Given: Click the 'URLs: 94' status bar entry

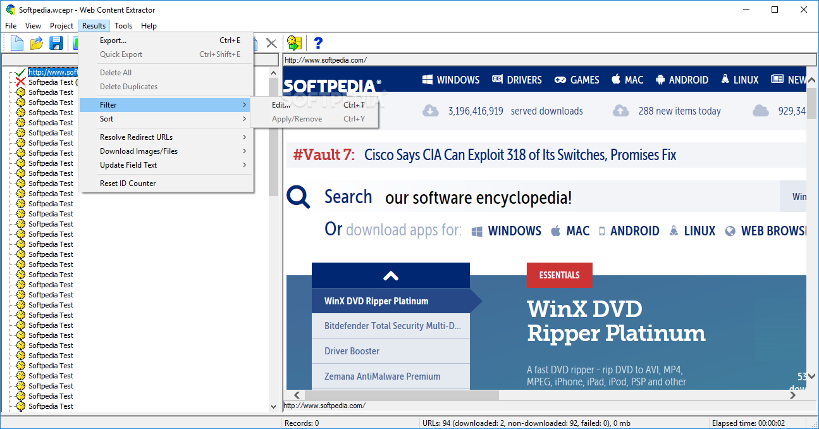Looking at the screenshot, I should coord(526,423).
